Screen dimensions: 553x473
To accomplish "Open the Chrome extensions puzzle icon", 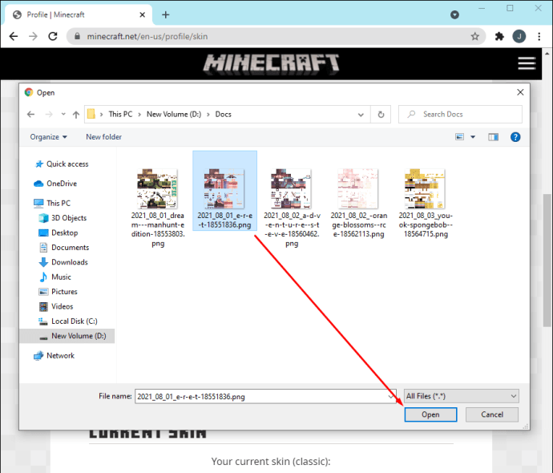I will pyautogui.click(x=499, y=36).
